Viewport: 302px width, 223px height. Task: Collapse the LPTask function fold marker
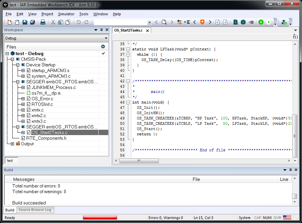[x=128, y=49]
